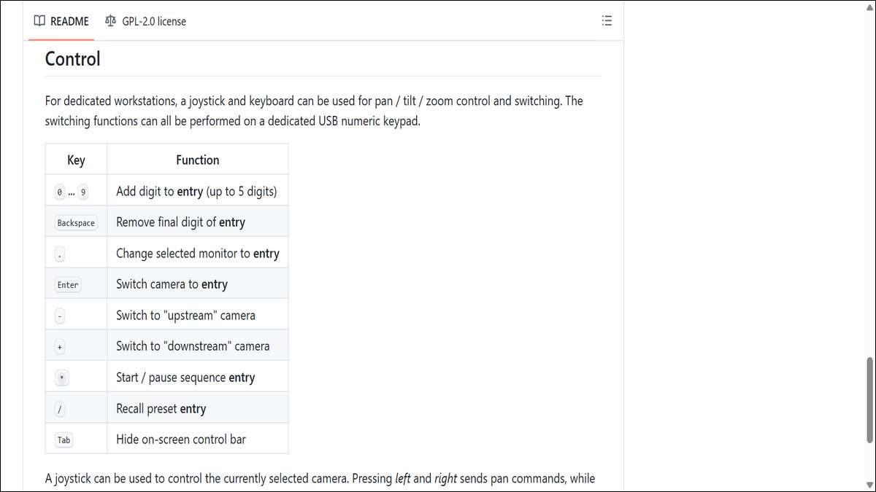Click the "Recall preset entry" cell
The height and width of the screenshot is (492, 876).
[x=161, y=409]
